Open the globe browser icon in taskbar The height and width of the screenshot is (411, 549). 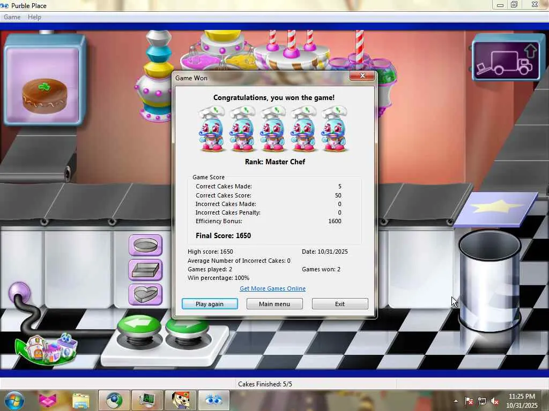point(114,400)
